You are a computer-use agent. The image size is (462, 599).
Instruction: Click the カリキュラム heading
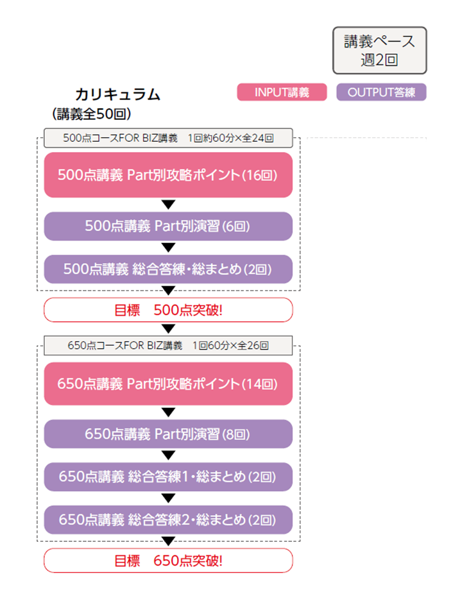coord(117,95)
